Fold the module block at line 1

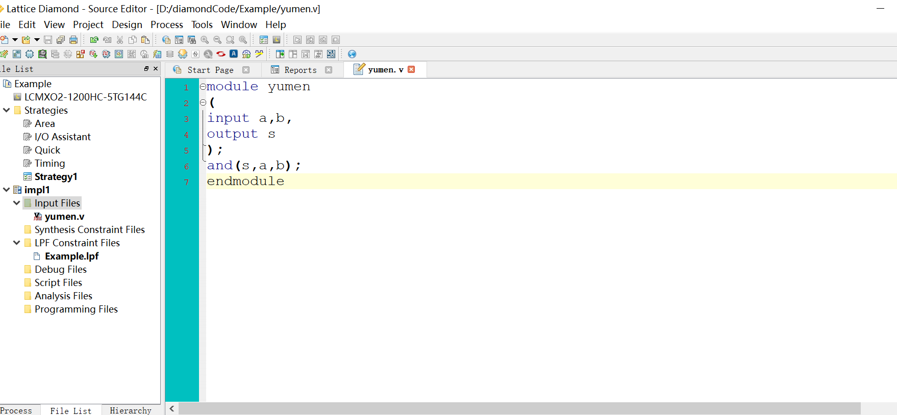tap(203, 87)
